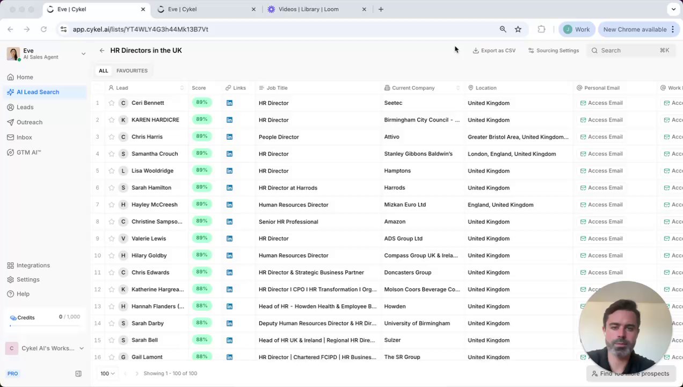This screenshot has width=683, height=387.
Task: Click Export as CSV
Action: (494, 51)
